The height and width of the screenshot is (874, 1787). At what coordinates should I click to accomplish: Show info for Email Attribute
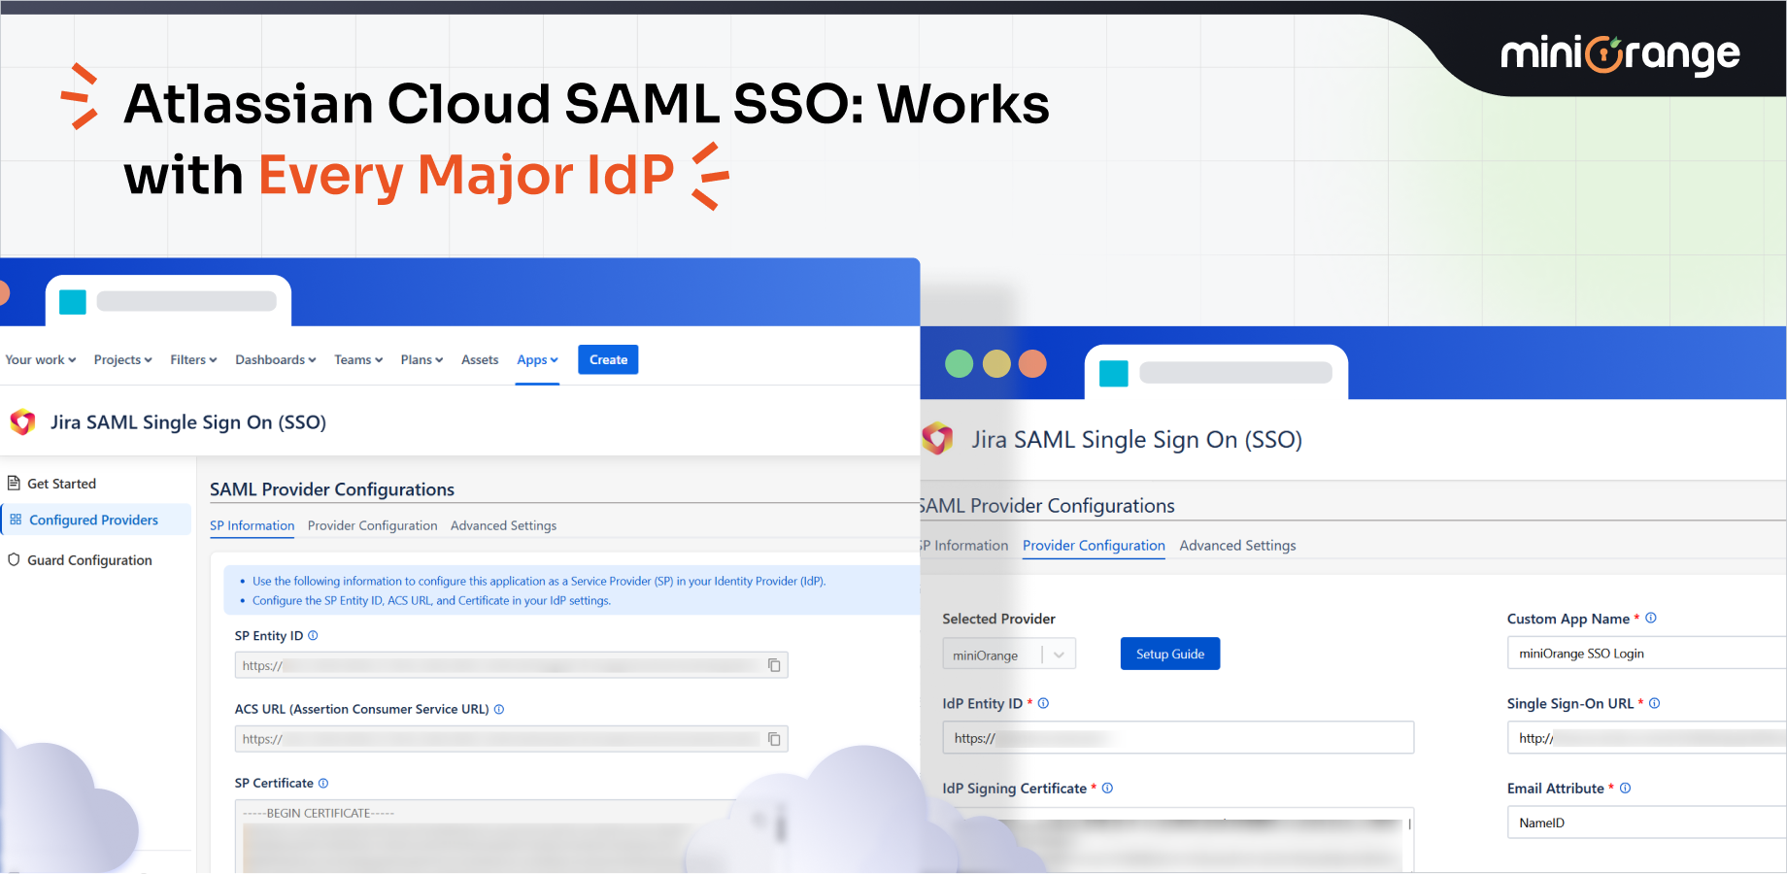pos(1626,789)
